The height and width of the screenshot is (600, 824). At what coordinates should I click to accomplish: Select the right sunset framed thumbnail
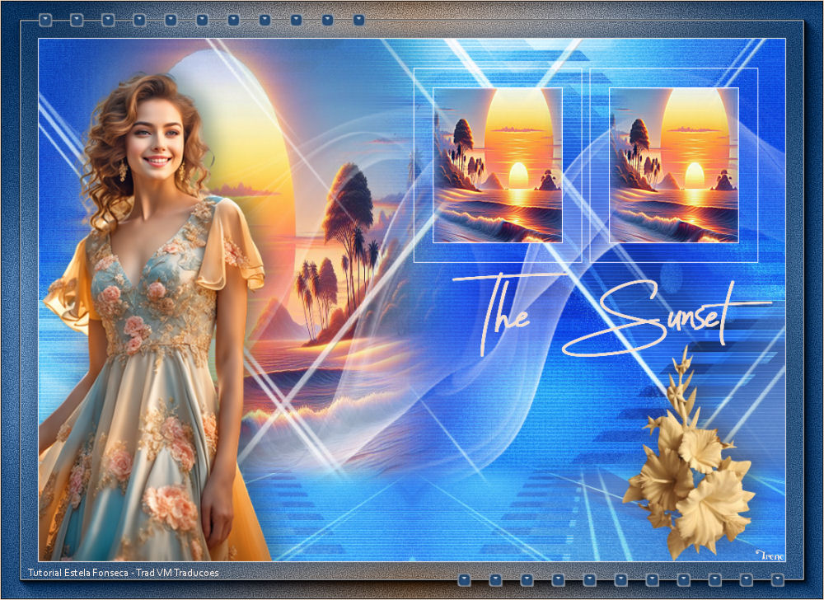(x=674, y=165)
